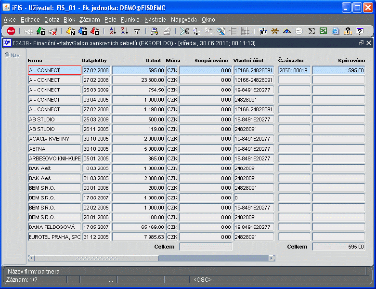Click the Internet Explorer page icon
Screen dimensions: 376x289
pyautogui.click(x=336, y=31)
